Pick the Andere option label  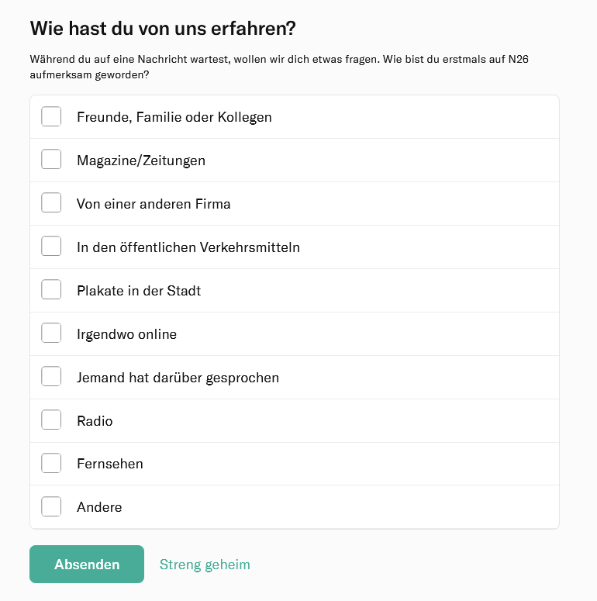(99, 508)
